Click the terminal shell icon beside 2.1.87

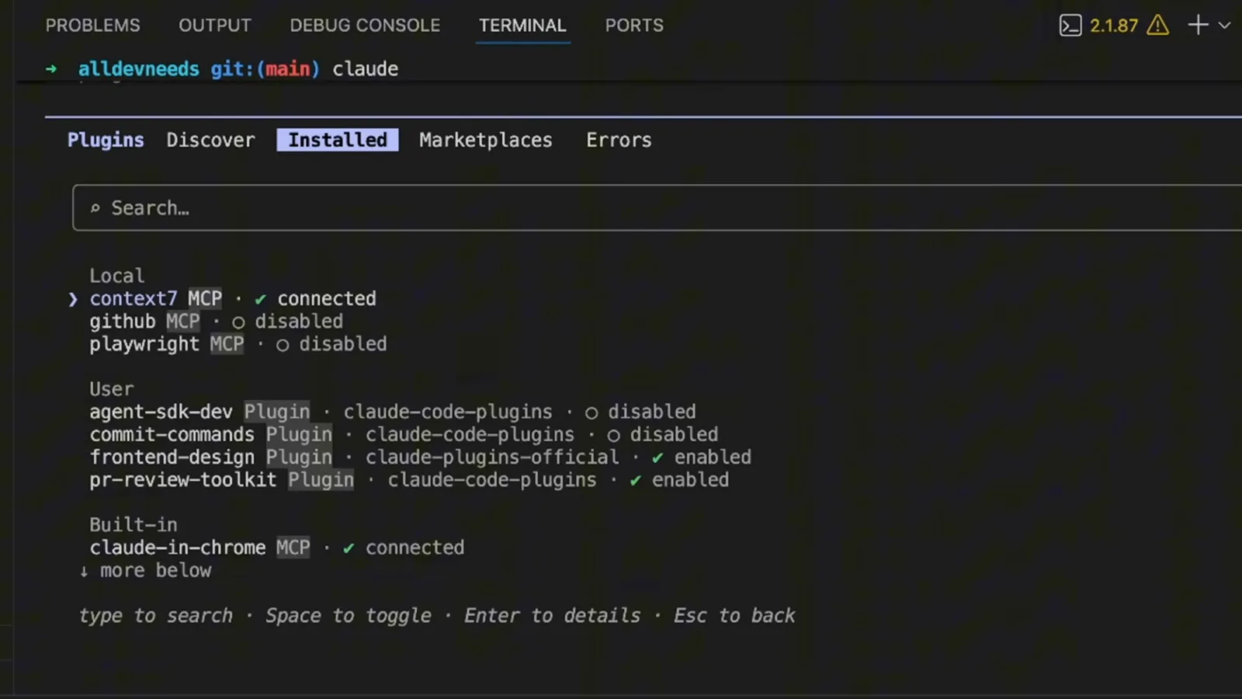click(x=1070, y=26)
